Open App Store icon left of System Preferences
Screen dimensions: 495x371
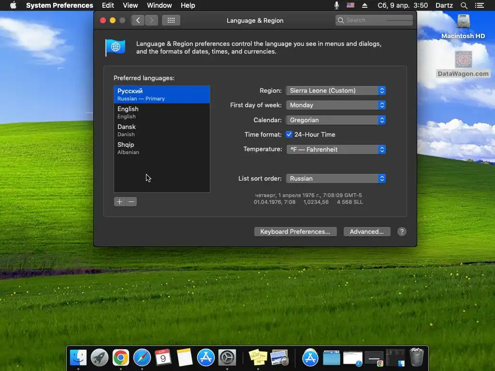(206, 358)
